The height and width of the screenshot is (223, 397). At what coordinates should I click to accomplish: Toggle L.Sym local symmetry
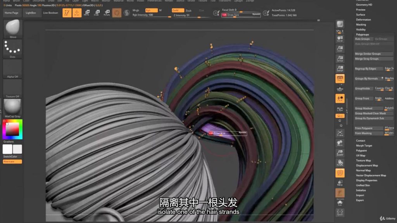(x=340, y=109)
